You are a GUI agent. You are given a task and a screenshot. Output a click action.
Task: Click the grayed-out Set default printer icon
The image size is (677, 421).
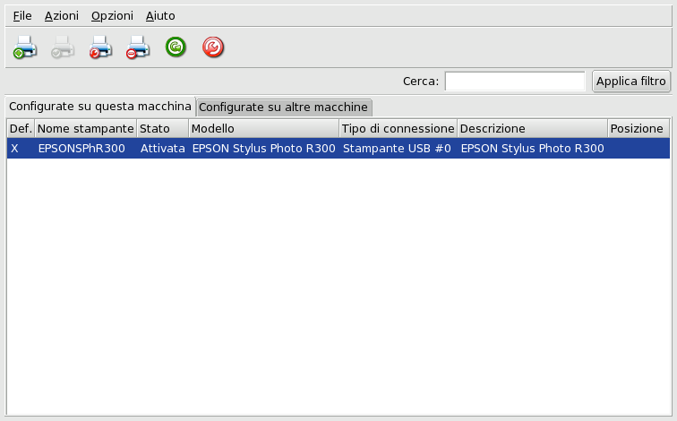[x=63, y=47]
